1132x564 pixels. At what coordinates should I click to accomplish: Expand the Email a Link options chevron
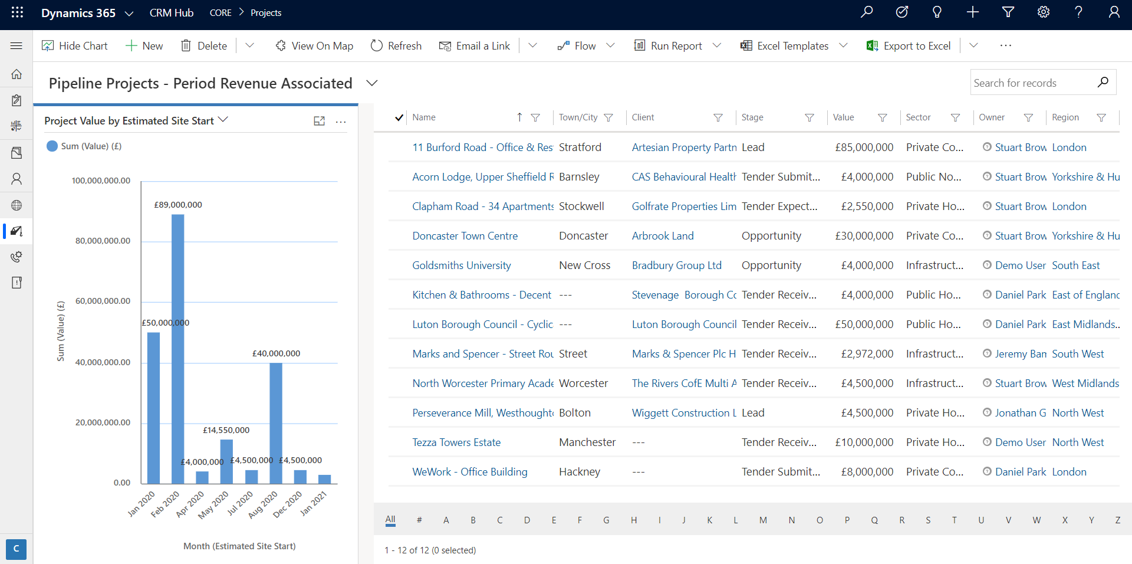pyautogui.click(x=532, y=45)
